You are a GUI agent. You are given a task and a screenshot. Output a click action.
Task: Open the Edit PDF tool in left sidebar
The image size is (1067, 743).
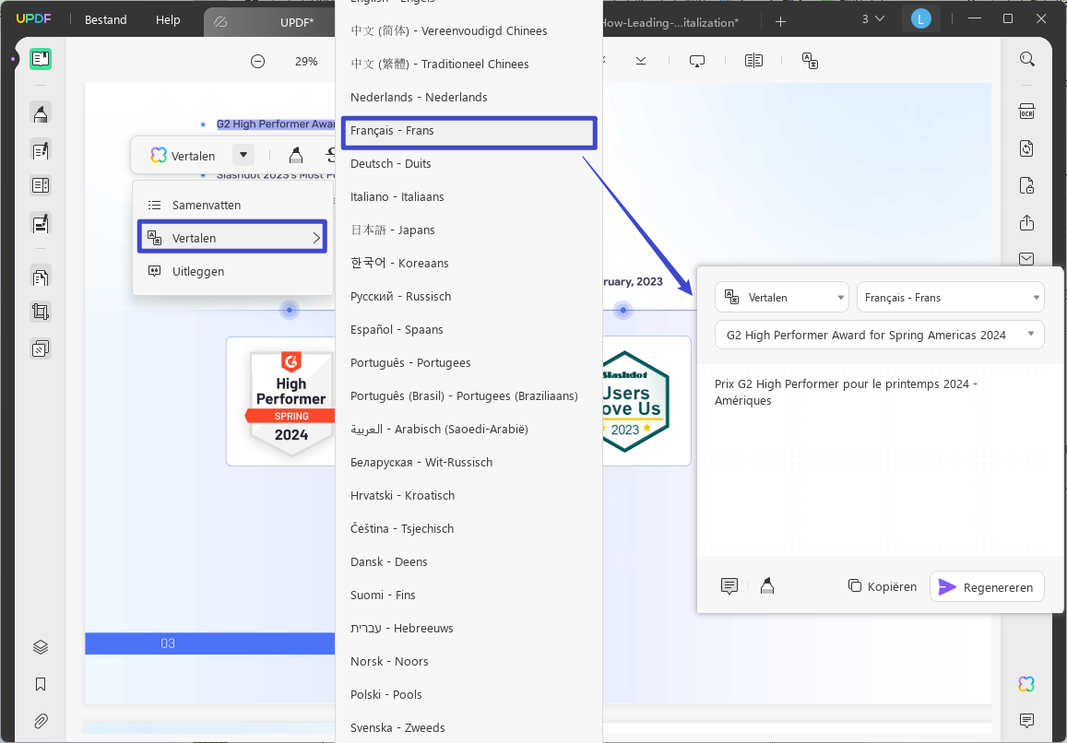[x=41, y=149]
